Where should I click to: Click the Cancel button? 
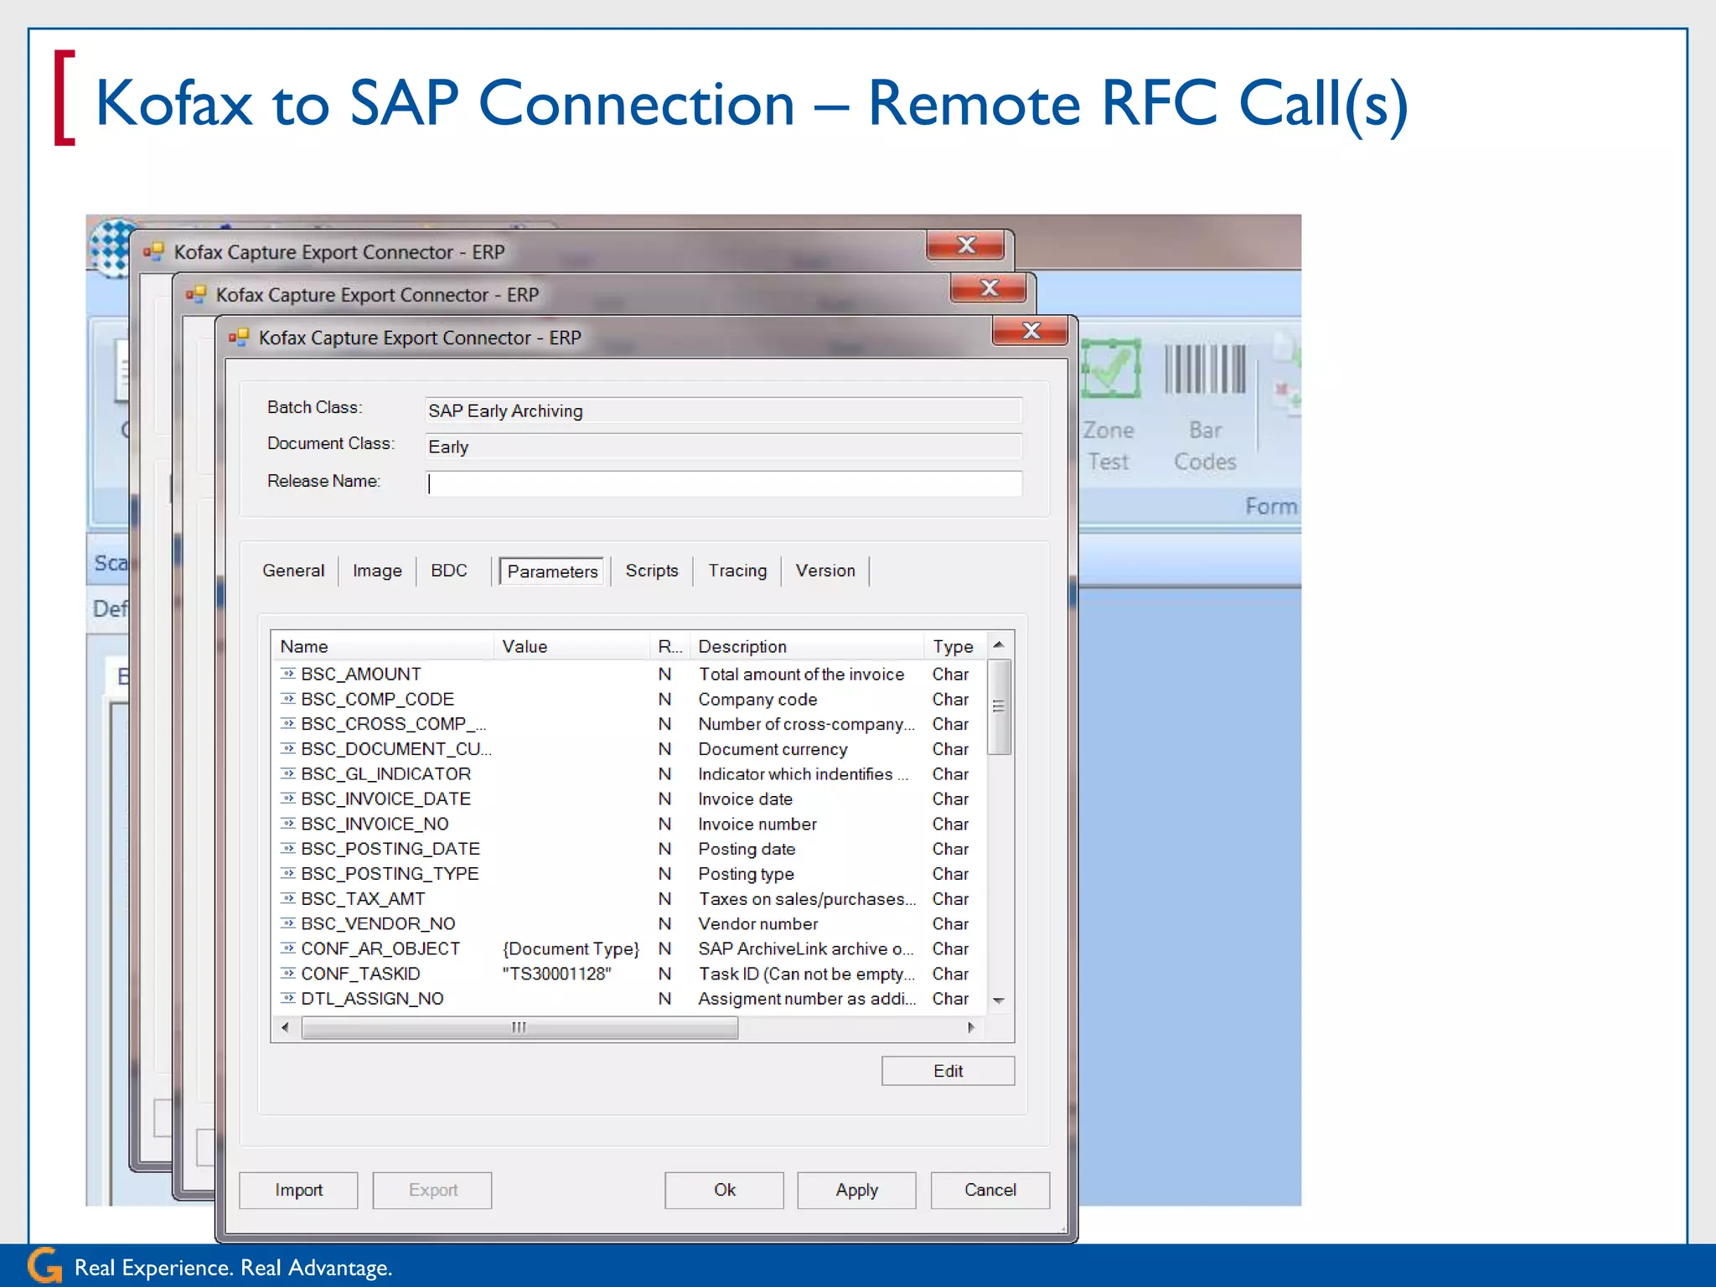click(x=990, y=1190)
